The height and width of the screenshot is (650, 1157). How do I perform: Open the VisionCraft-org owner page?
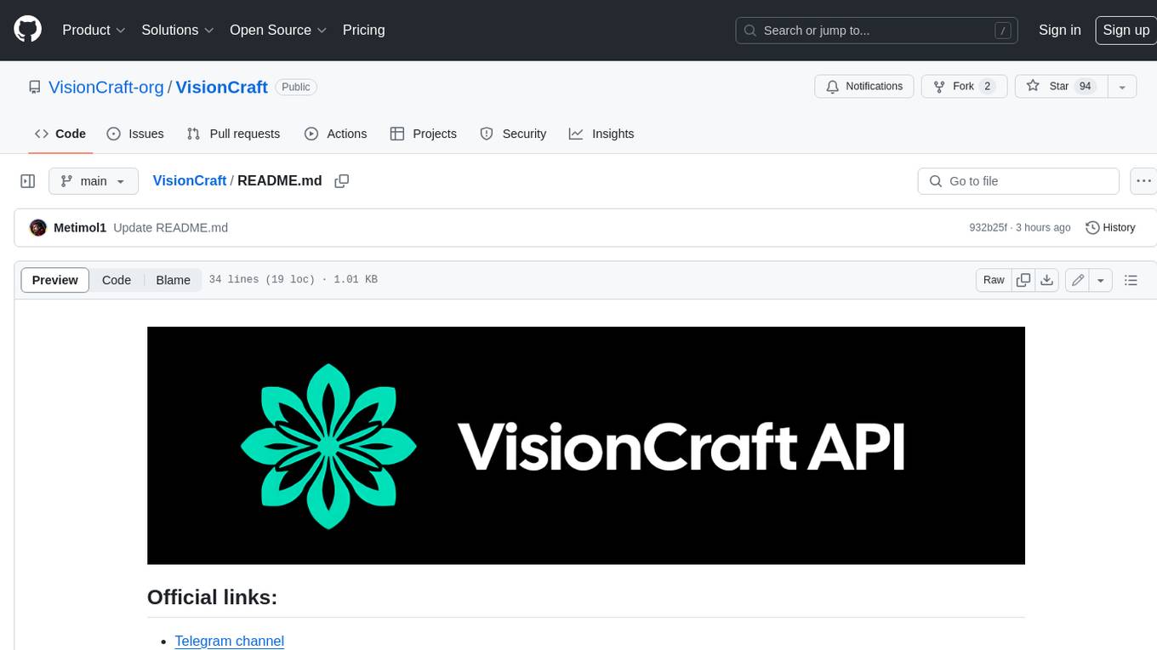(106, 87)
